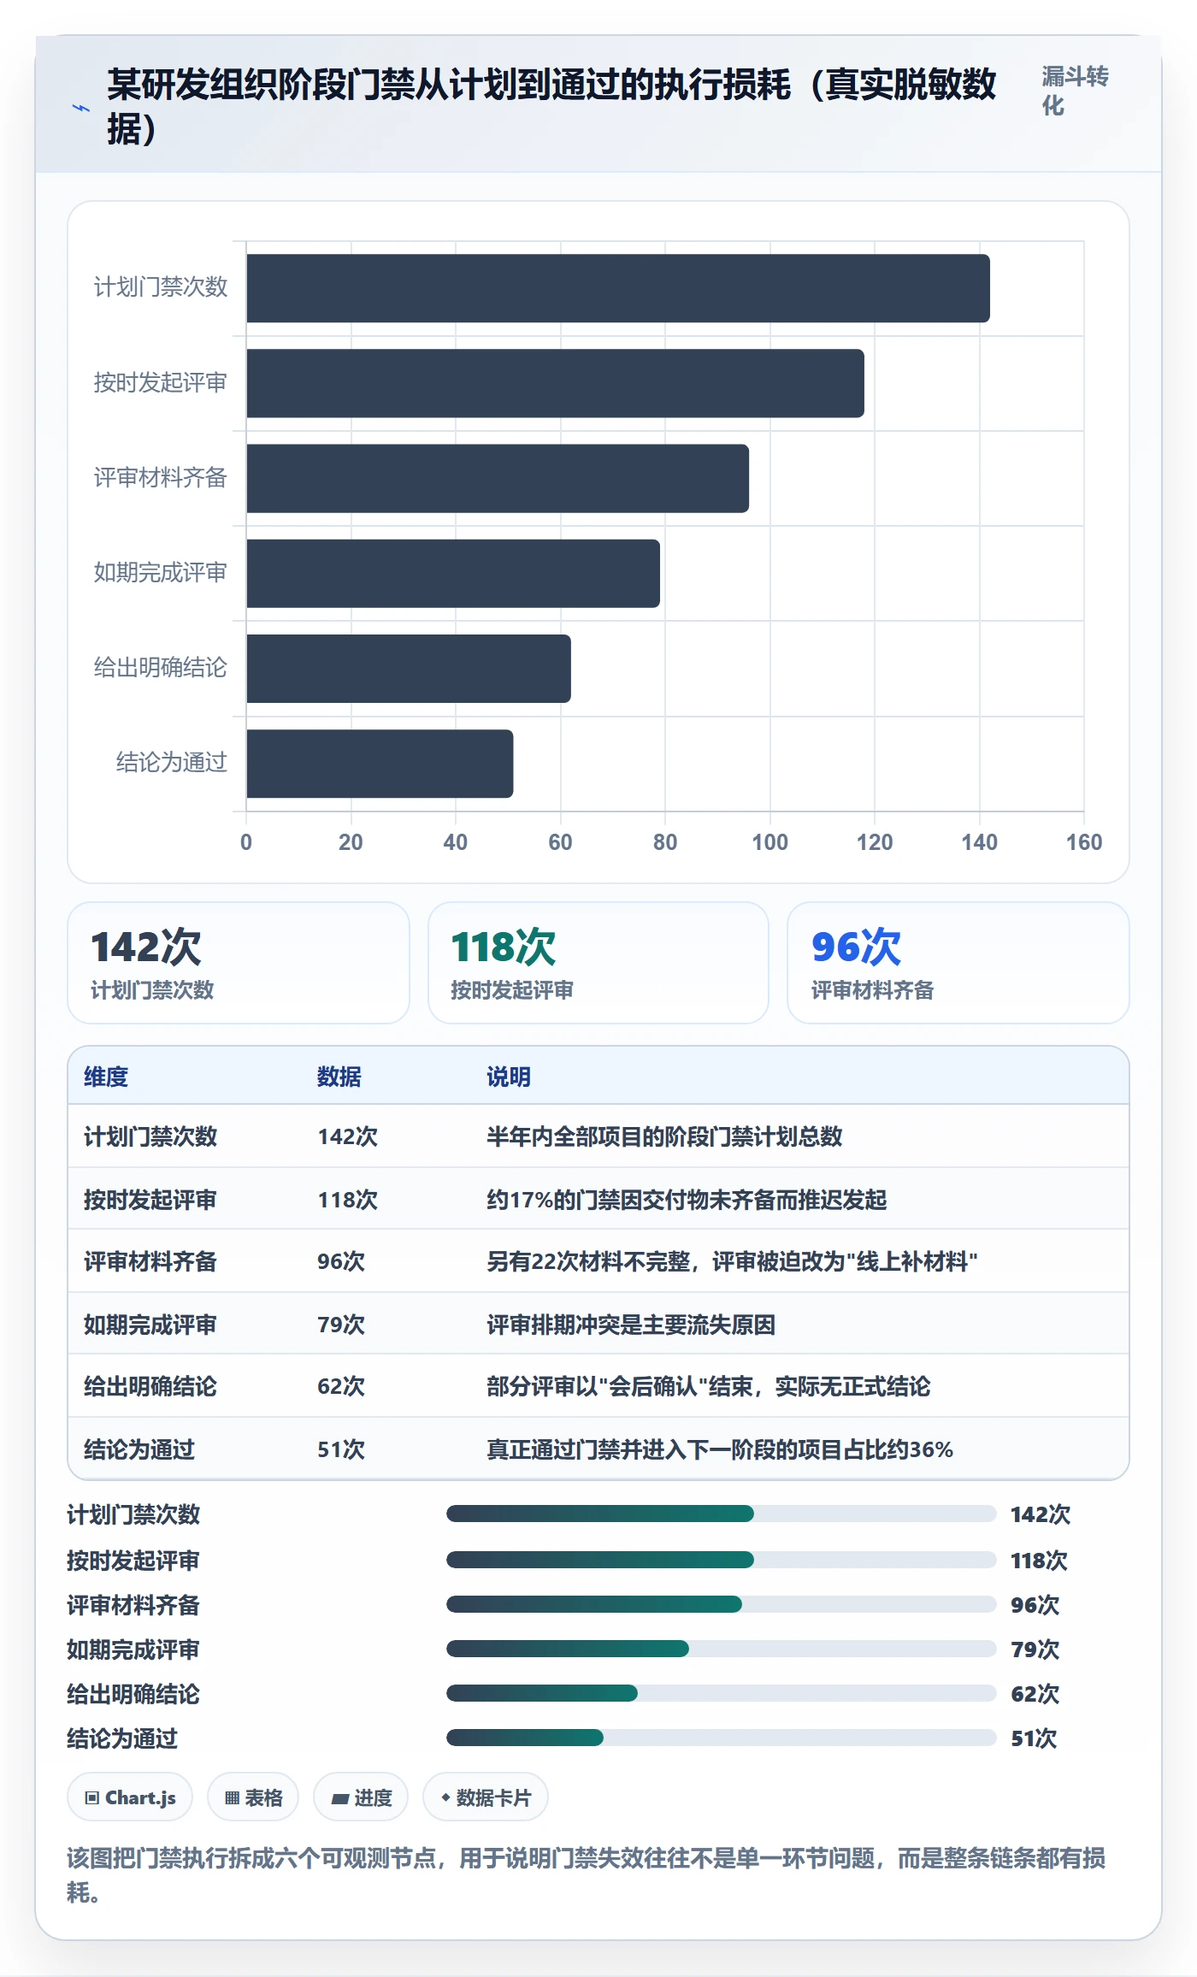Viewport: 1197px width, 1977px height.
Task: Click the grid icon in the 表格 tag
Action: tap(232, 1797)
